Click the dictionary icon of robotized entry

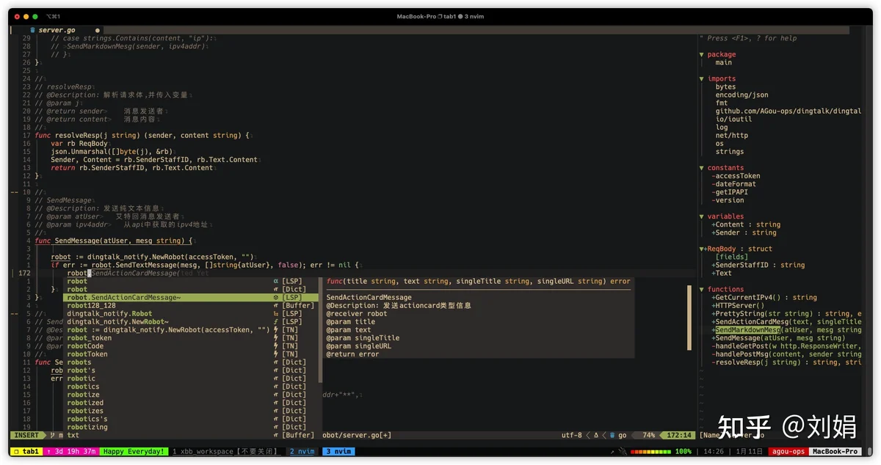pyautogui.click(x=275, y=402)
